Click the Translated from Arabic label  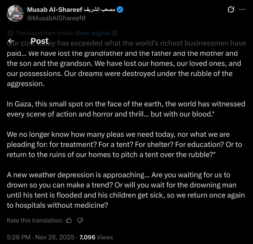click(44, 33)
